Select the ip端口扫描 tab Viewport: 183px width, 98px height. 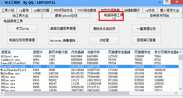pos(41,10)
